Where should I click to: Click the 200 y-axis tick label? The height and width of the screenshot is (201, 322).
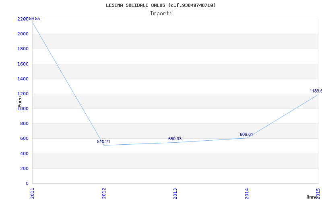pos(24,168)
